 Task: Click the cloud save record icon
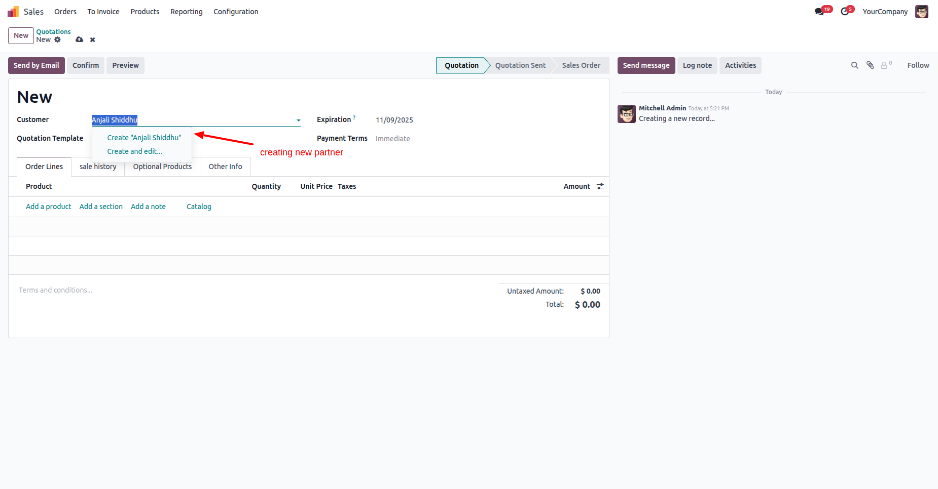80,39
